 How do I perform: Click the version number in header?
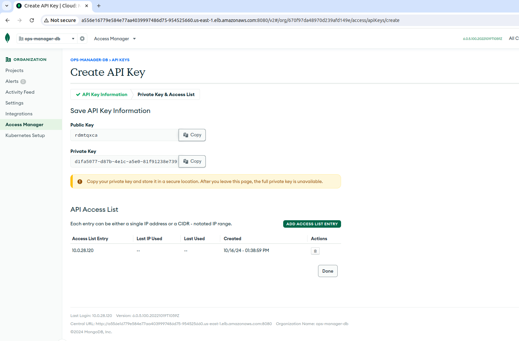click(482, 39)
